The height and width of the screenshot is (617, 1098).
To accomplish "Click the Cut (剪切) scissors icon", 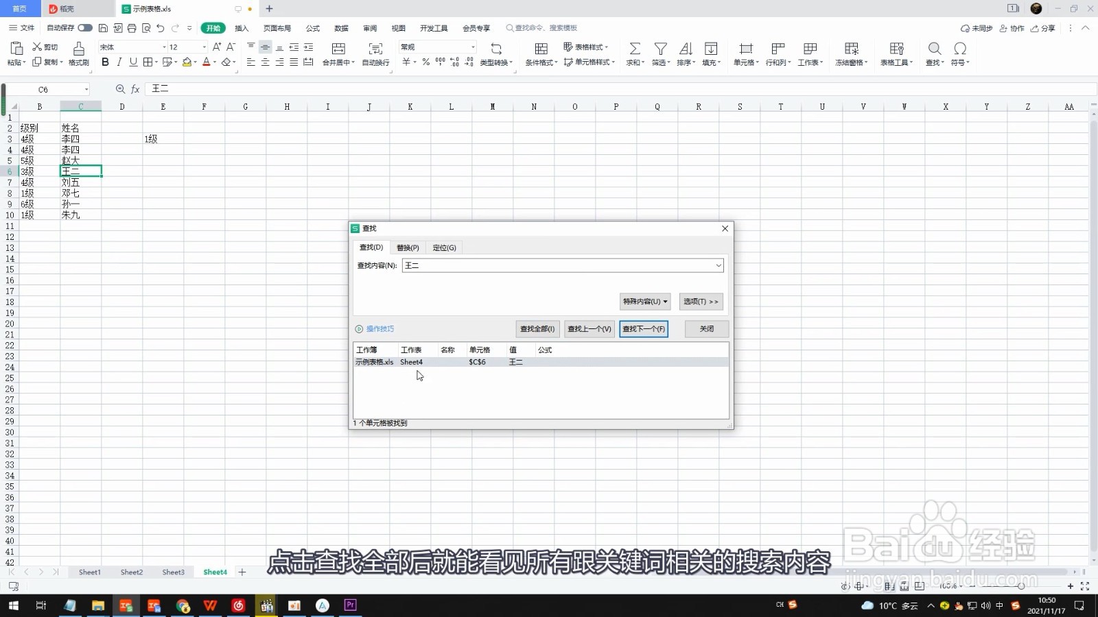I will [37, 47].
